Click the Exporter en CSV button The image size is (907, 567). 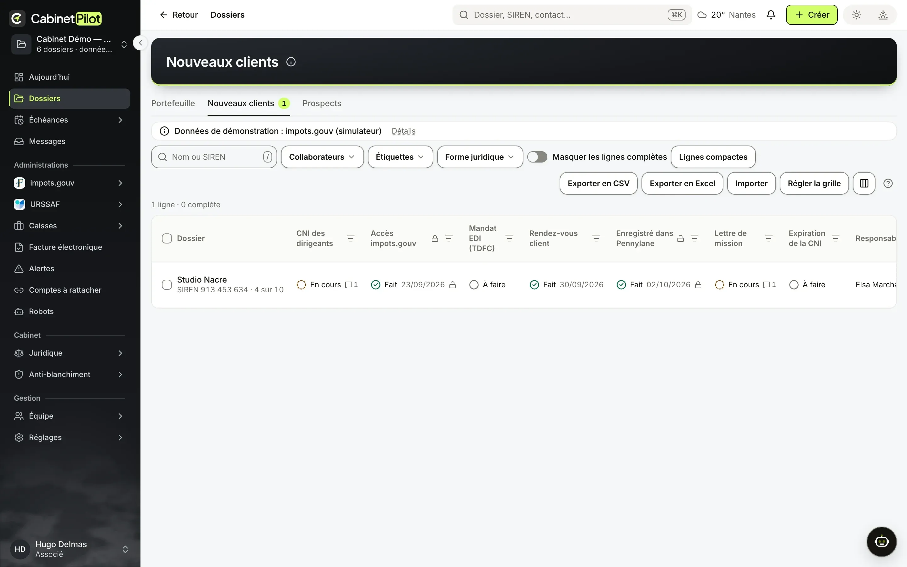(x=598, y=183)
